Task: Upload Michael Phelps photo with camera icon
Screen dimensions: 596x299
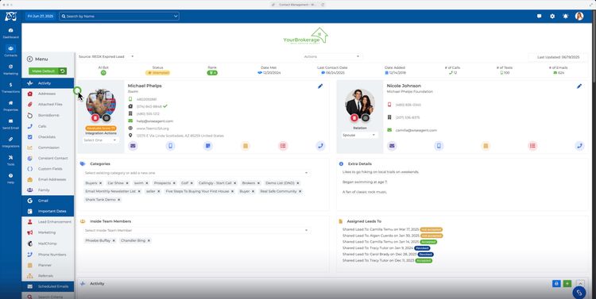Action: coord(106,118)
